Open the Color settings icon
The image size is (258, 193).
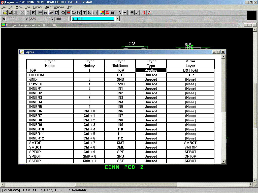pyautogui.click(x=102, y=13)
